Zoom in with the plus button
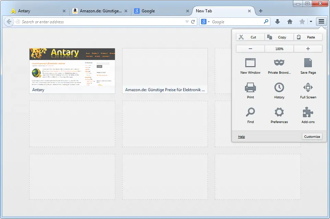This screenshot has height=219, width=330. (x=308, y=49)
